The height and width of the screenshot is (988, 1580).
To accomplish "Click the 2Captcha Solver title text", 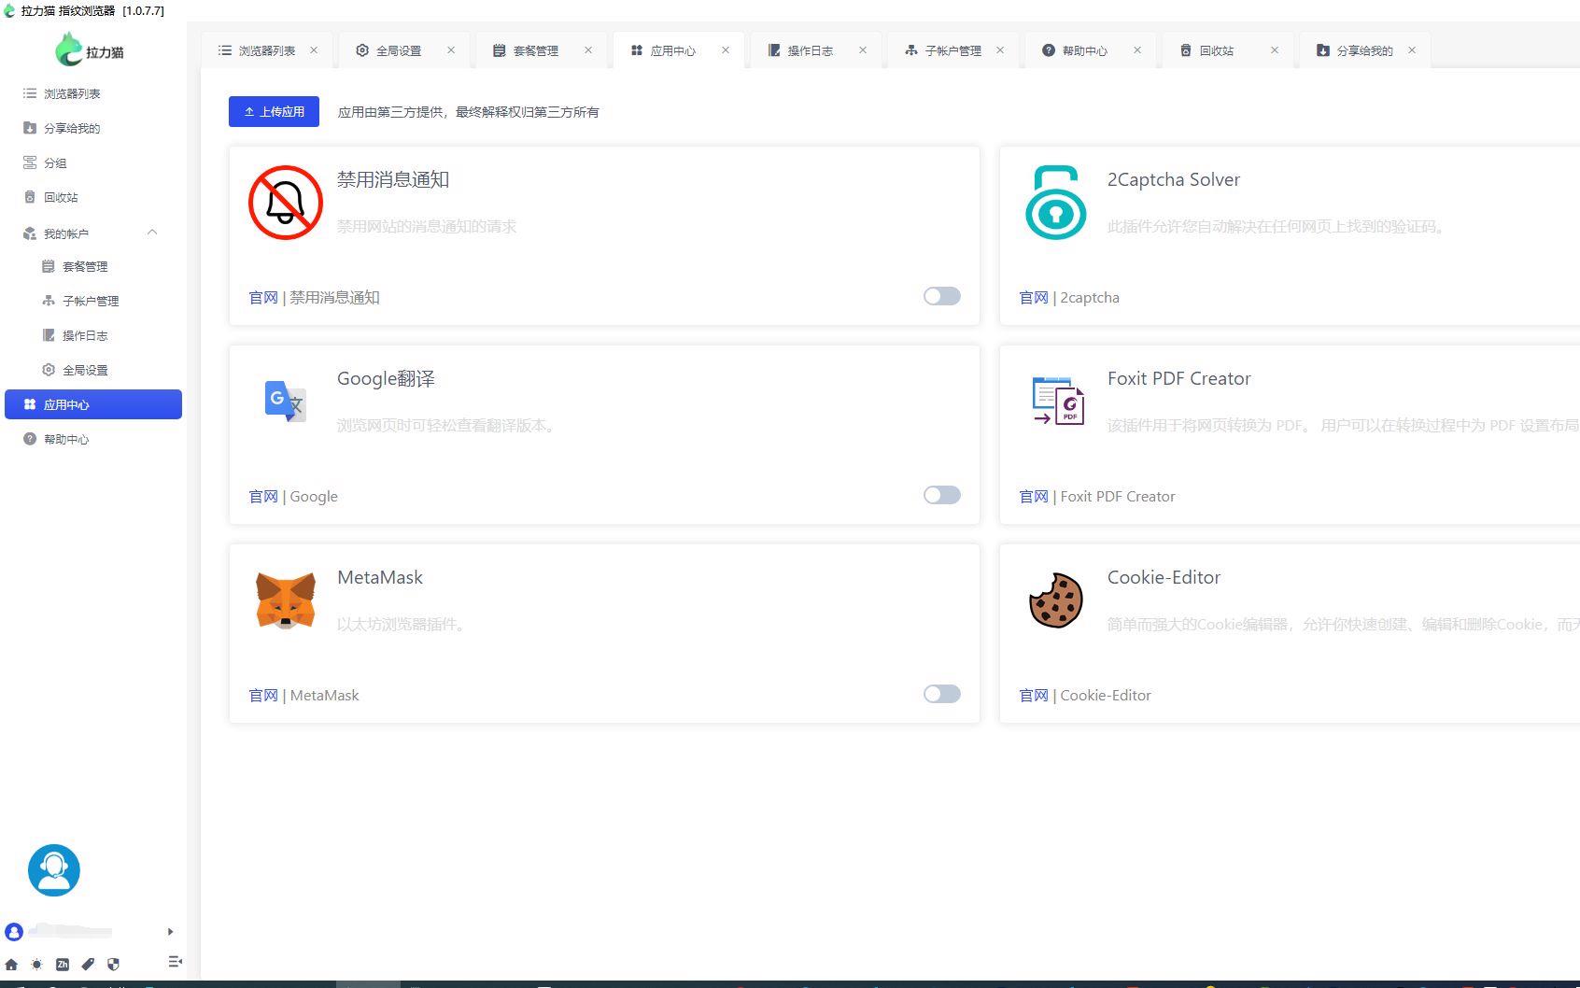I will point(1174,179).
